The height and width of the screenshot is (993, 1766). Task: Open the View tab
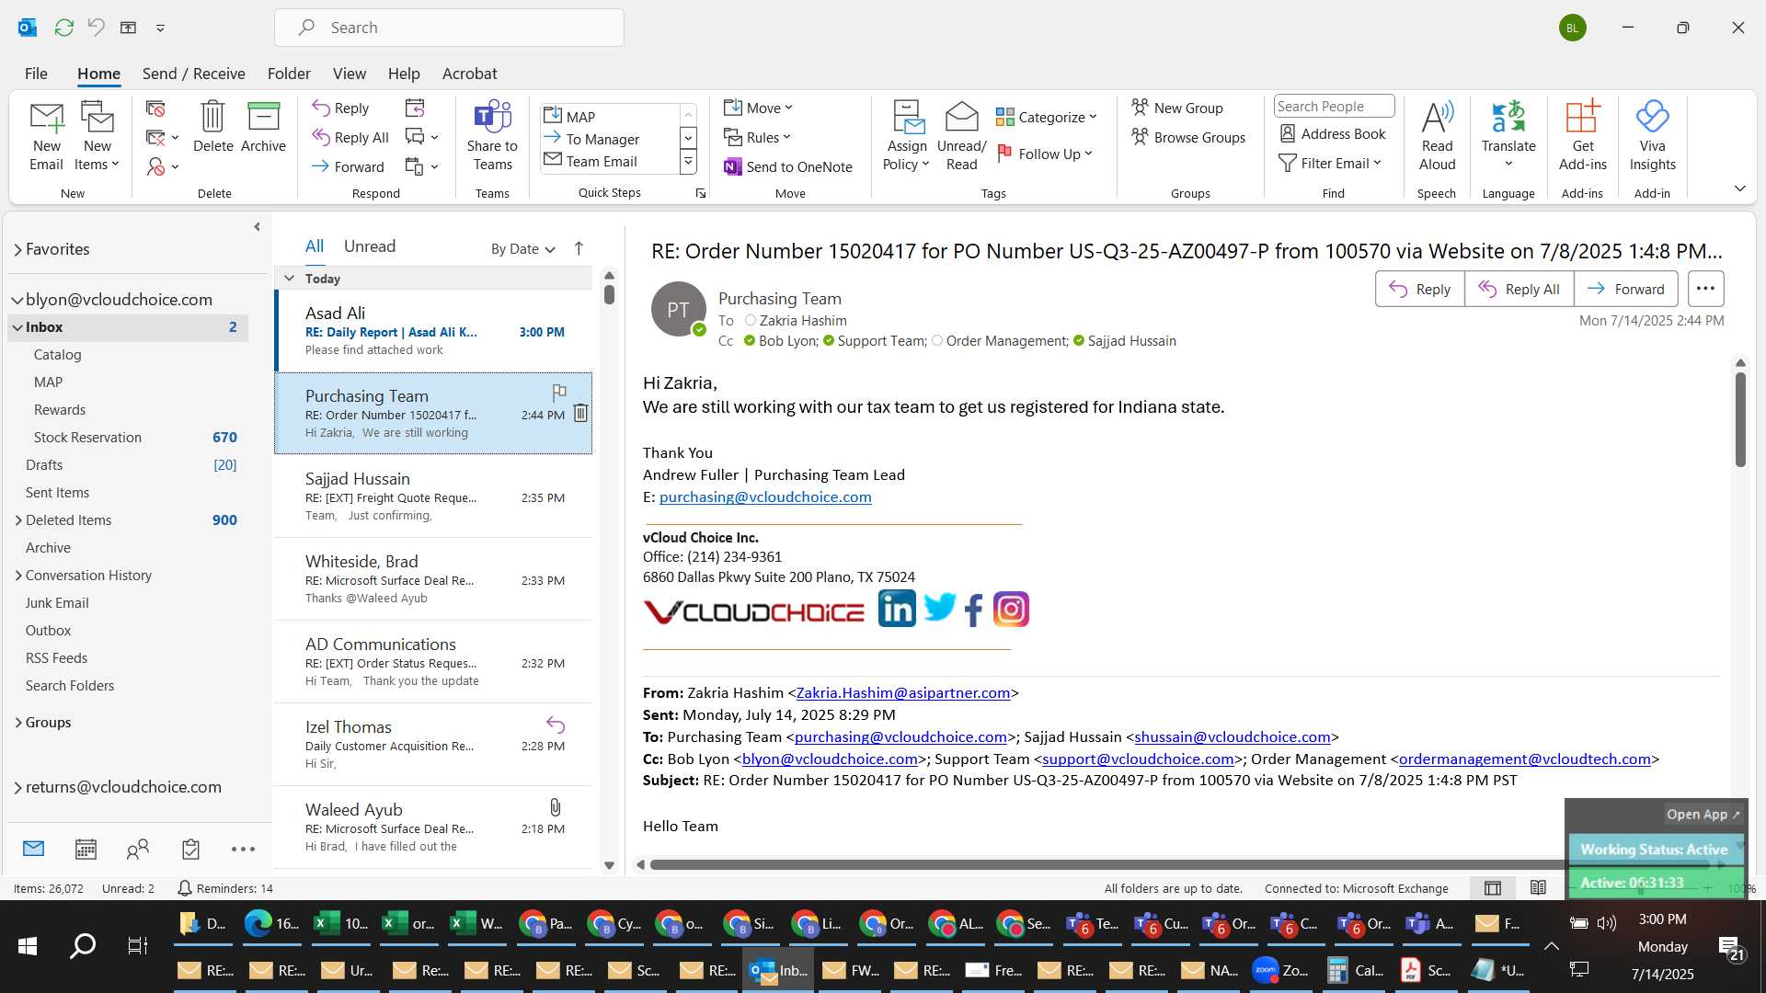[349, 74]
